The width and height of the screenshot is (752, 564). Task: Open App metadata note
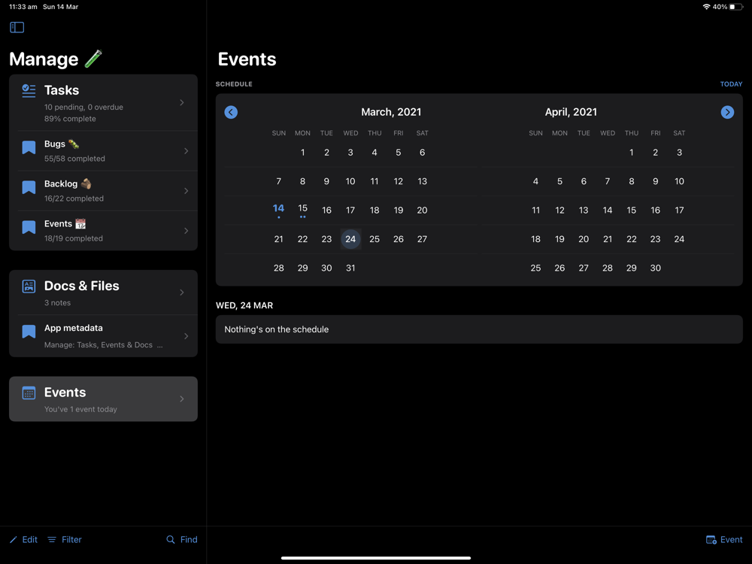(x=103, y=336)
